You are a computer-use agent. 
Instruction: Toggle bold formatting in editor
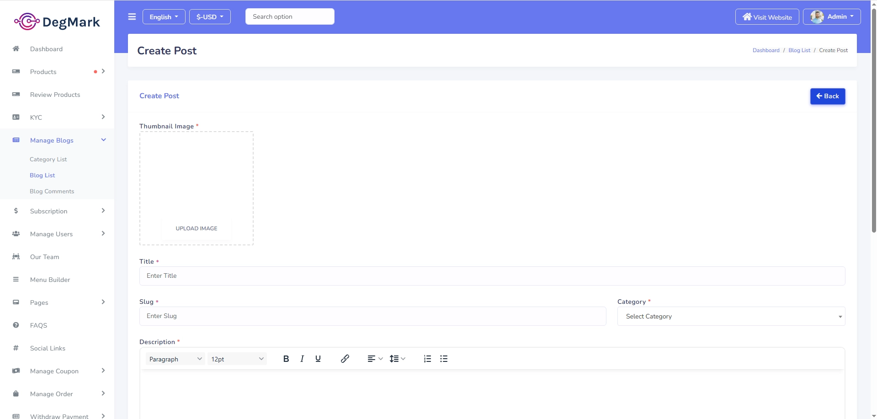point(286,359)
